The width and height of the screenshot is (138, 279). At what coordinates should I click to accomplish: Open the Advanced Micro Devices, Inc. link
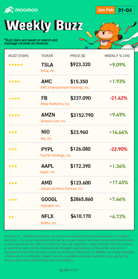click(62, 189)
